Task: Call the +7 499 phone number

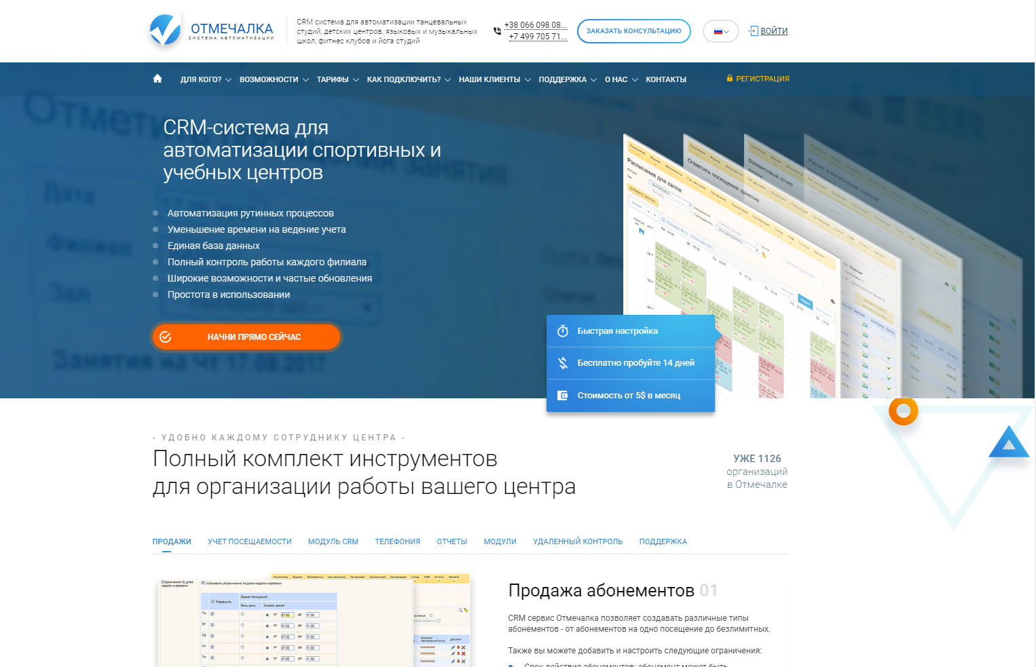Action: coord(538,37)
